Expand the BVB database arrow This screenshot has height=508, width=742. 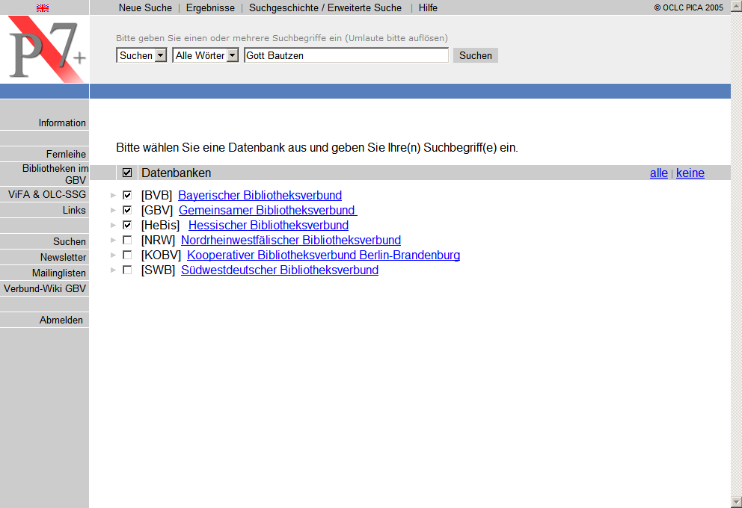tap(113, 196)
